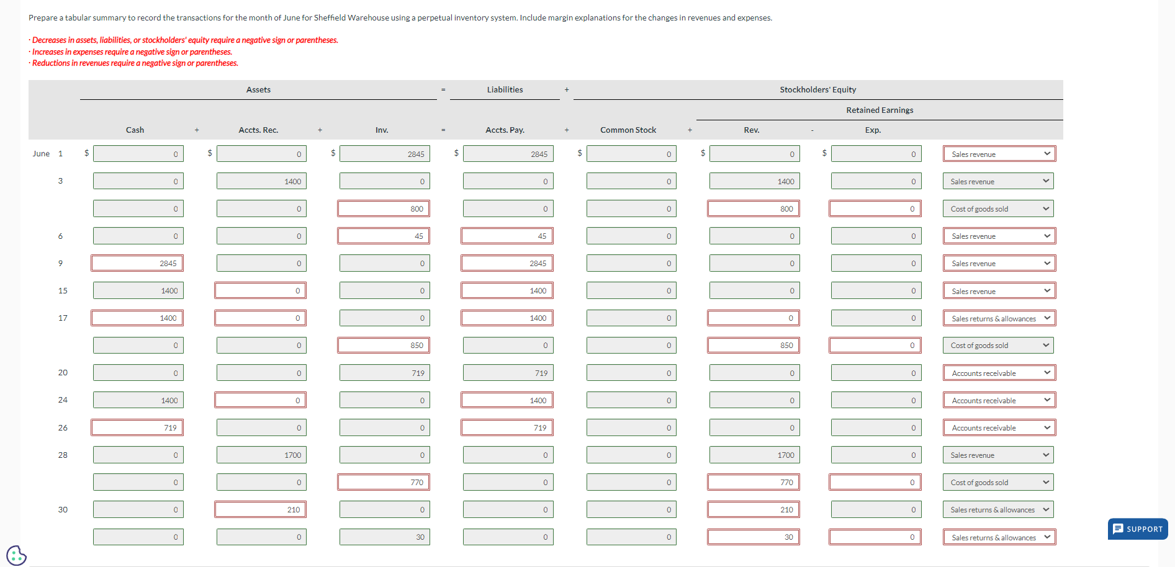
Task: Click Rev. field showing 800
Action: (754, 208)
